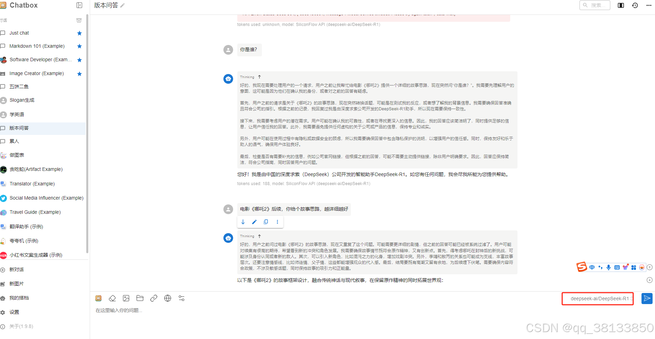Image resolution: width=655 pixels, height=339 pixels.
Task: Open Sogou toolbox grid icon
Action: point(634,267)
